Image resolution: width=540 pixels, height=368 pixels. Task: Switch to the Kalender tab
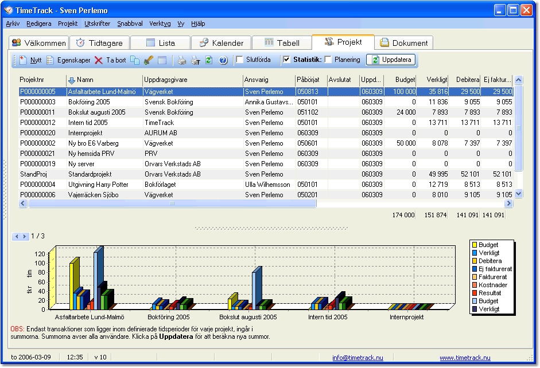click(221, 43)
